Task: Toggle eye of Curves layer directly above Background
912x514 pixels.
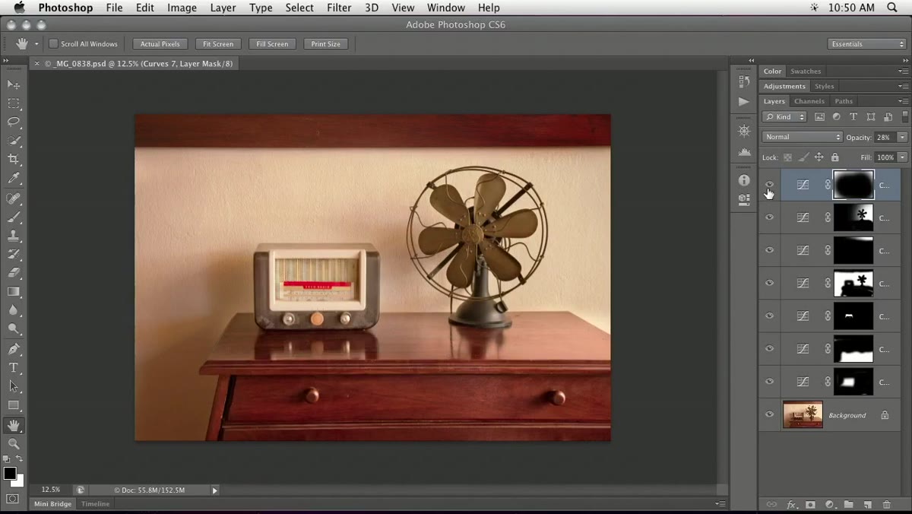Action: pyautogui.click(x=769, y=382)
